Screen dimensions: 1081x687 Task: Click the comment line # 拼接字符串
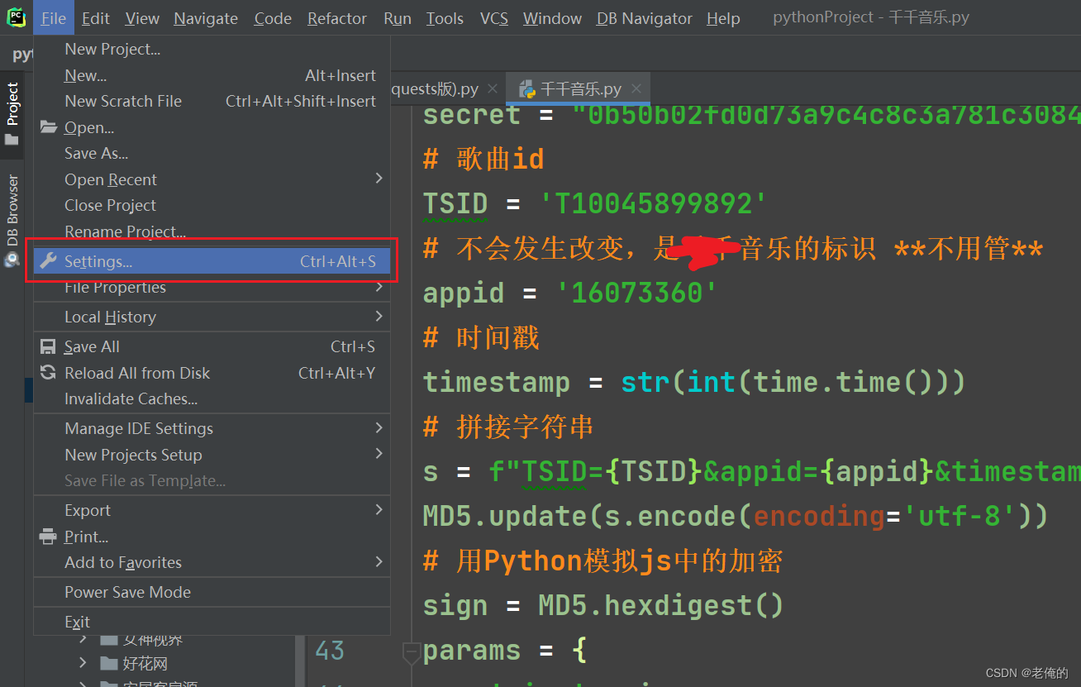point(508,427)
